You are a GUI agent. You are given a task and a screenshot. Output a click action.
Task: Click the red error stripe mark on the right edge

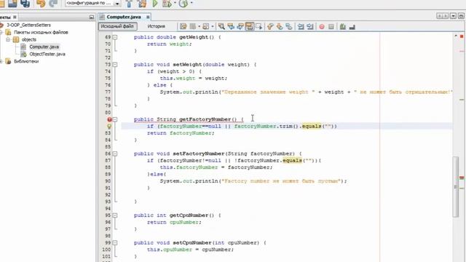coord(462,178)
